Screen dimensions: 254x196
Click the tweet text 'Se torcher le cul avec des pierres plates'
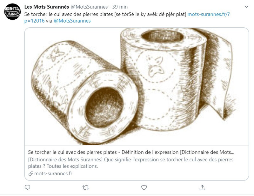tap(68, 14)
